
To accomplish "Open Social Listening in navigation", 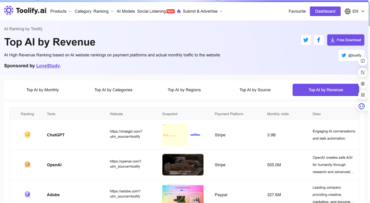I will tap(151, 11).
